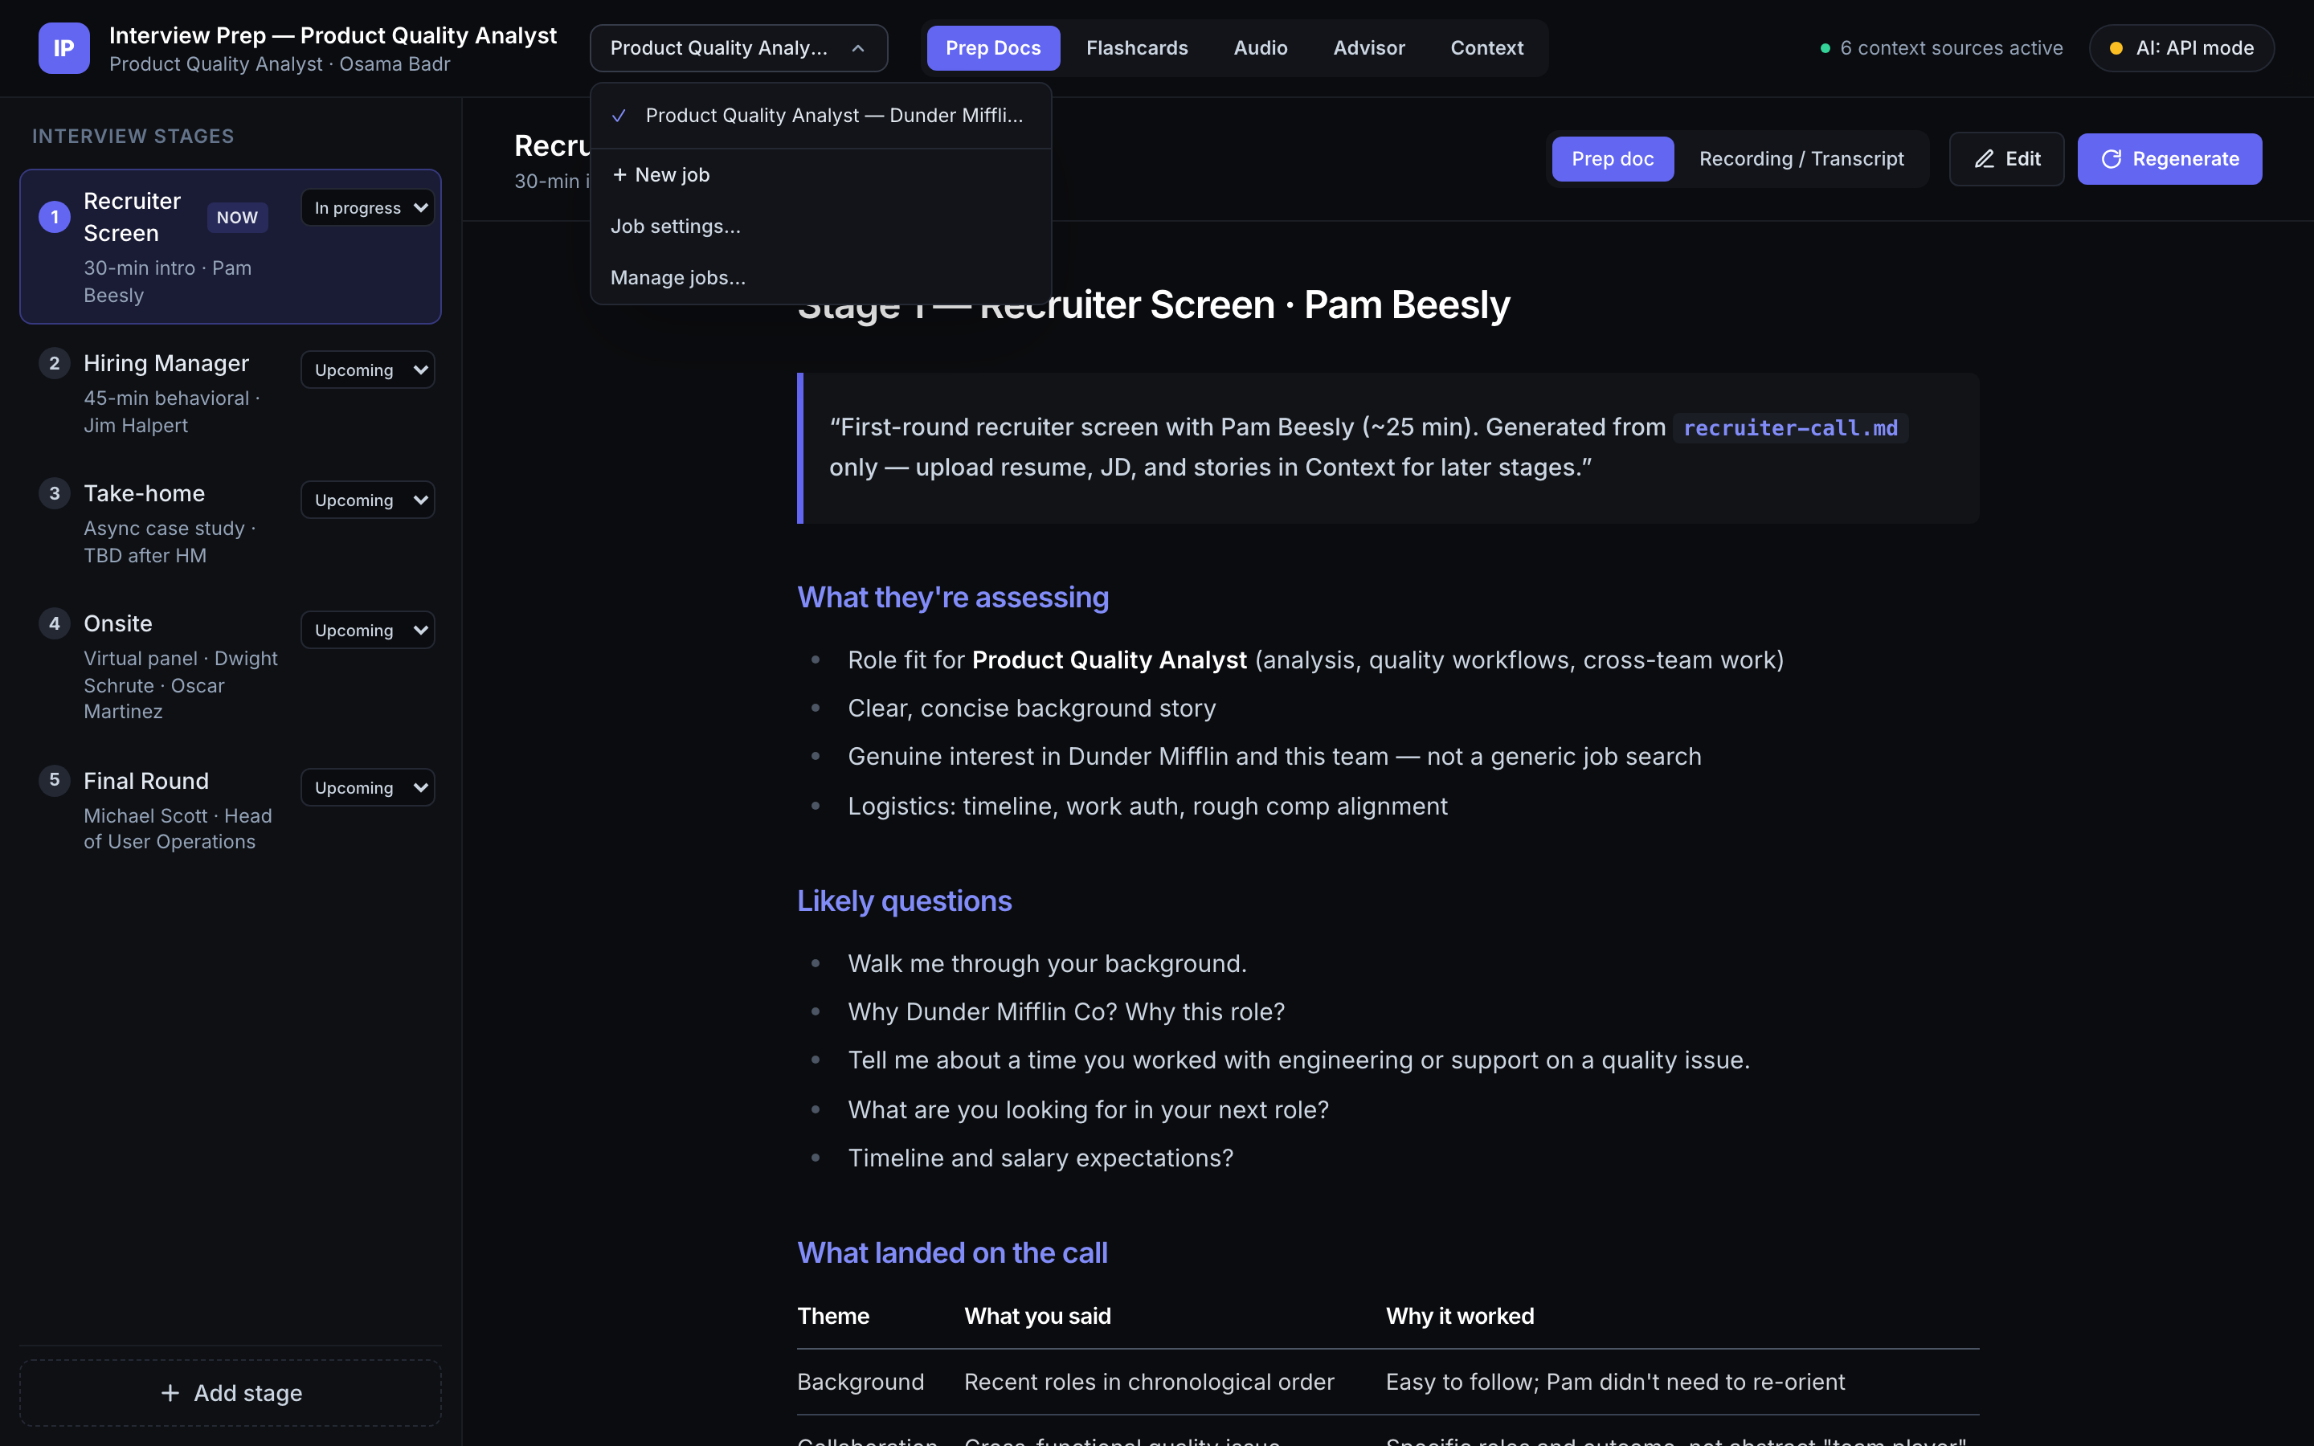Go to the Advisor tab
The width and height of the screenshot is (2314, 1446).
[1369, 48]
